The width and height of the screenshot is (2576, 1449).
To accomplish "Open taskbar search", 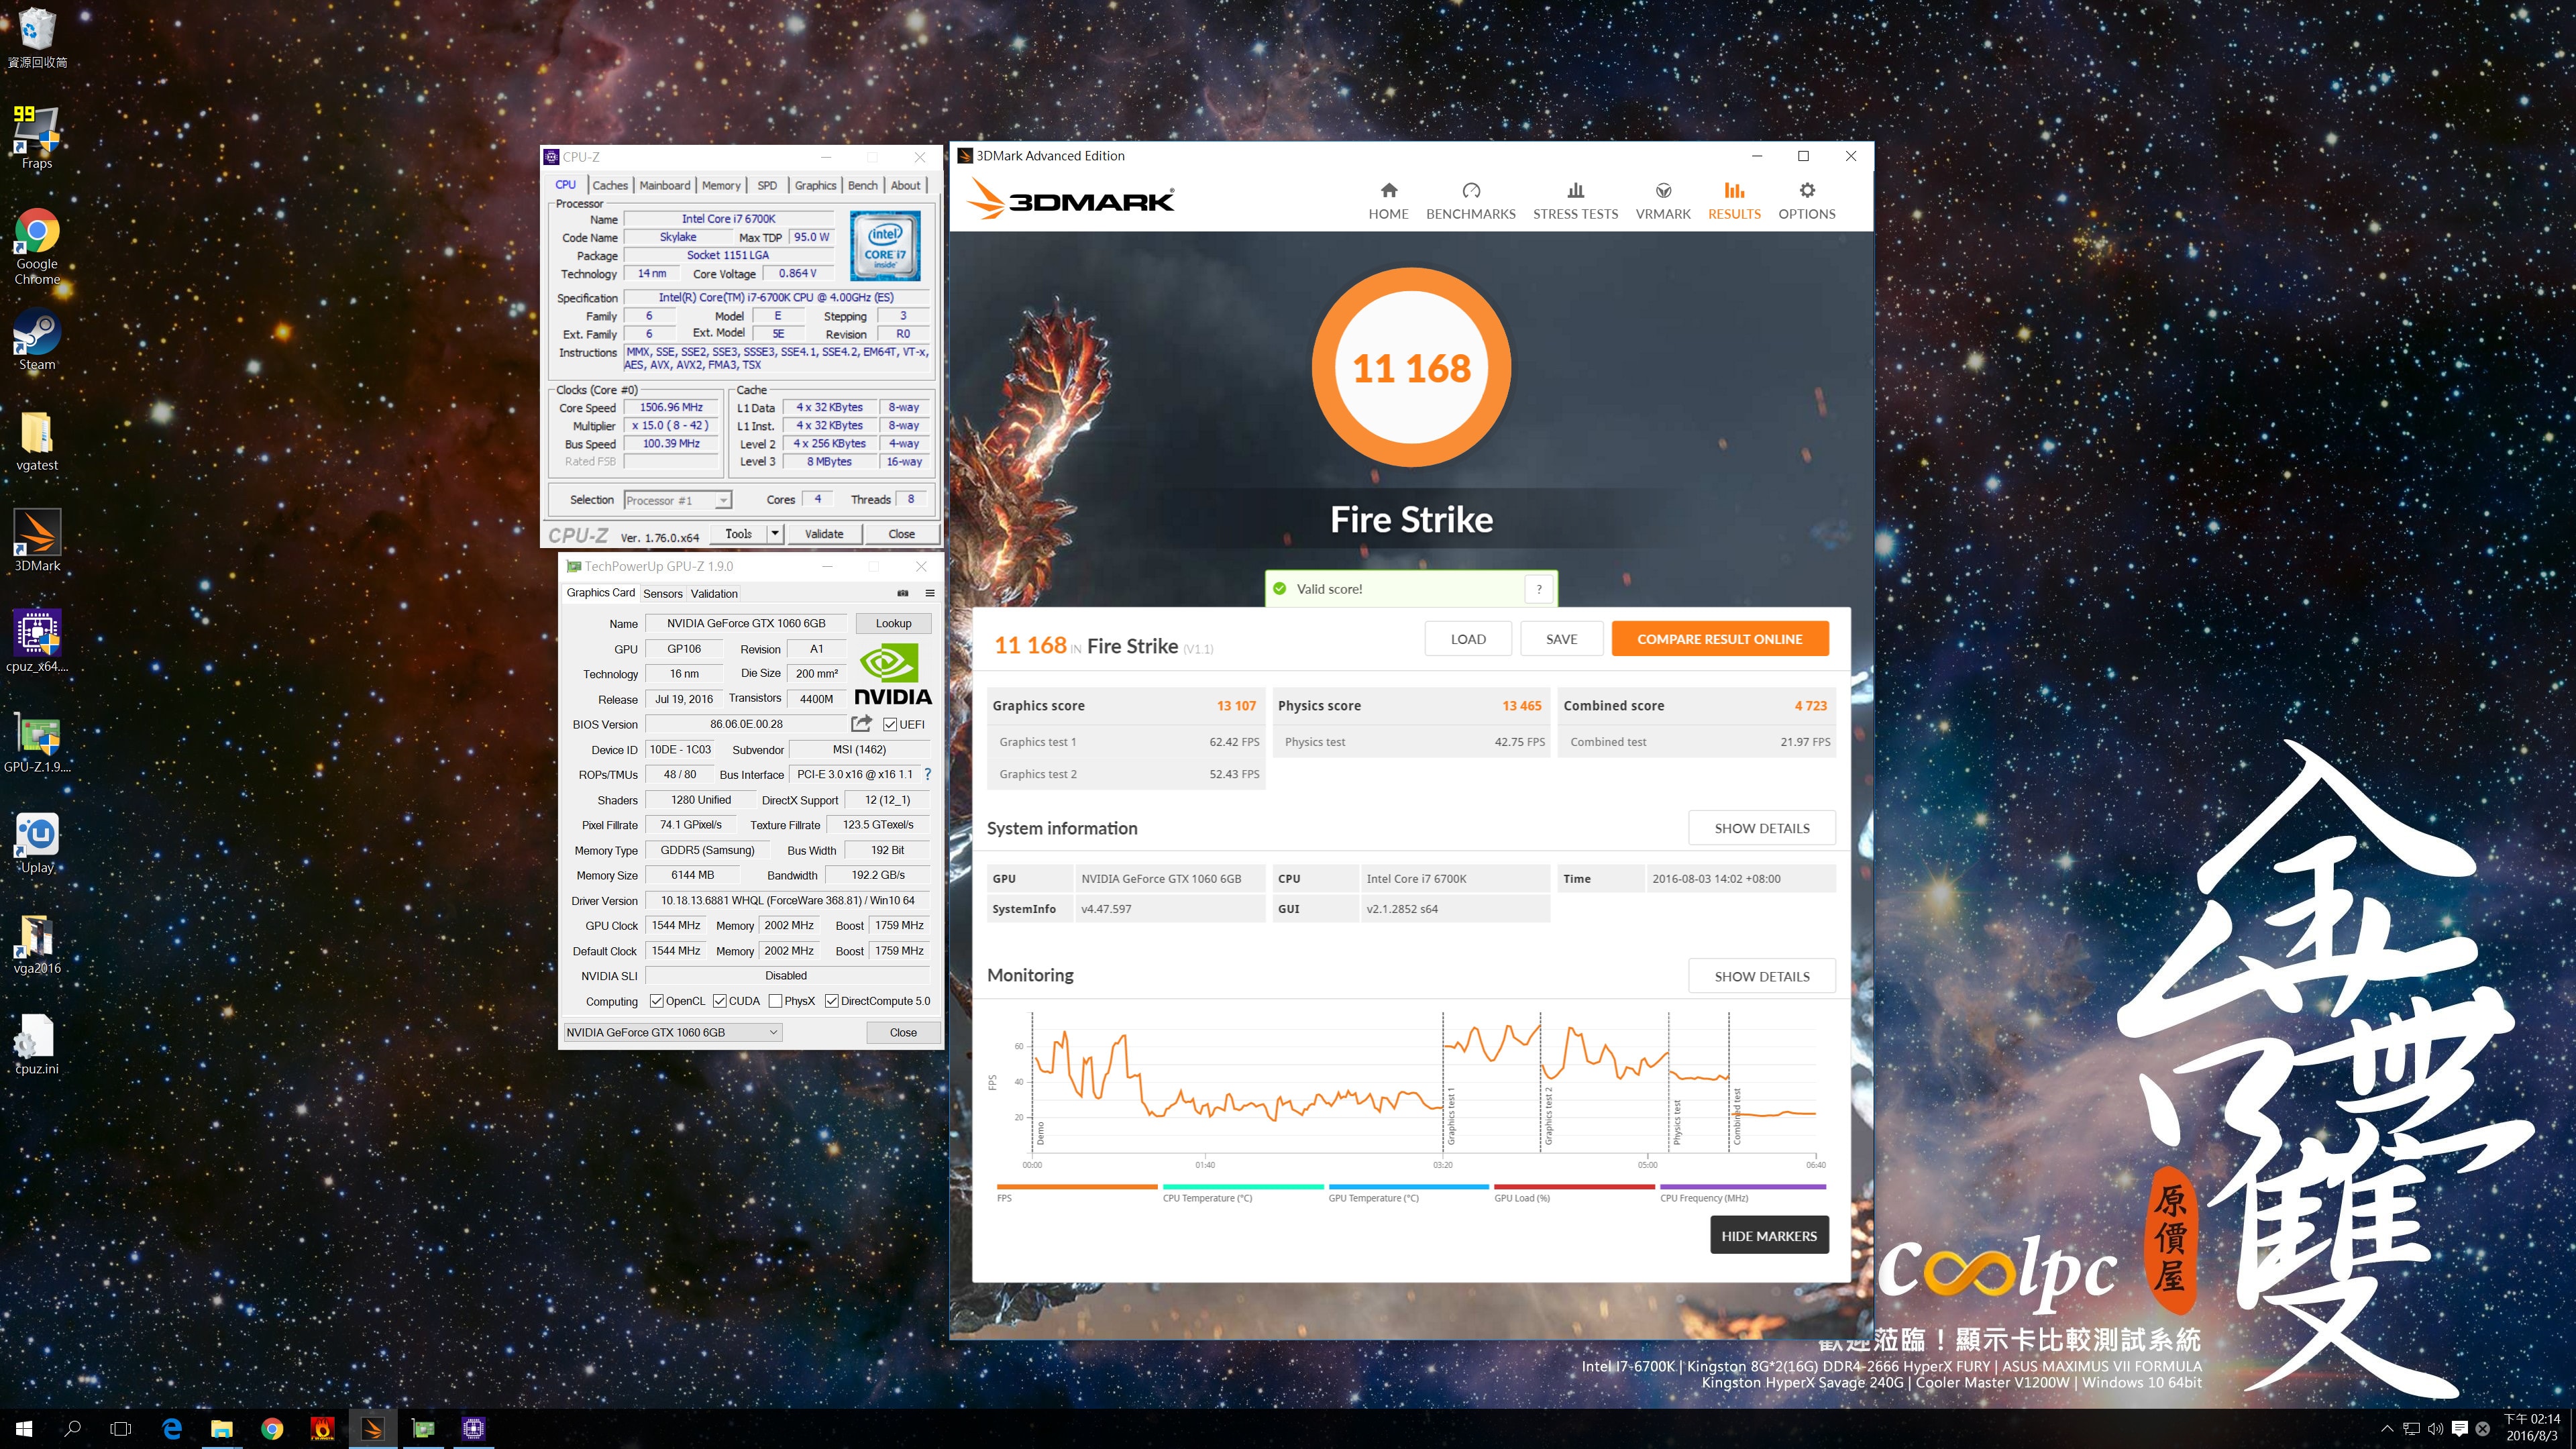I will click(x=72, y=1429).
